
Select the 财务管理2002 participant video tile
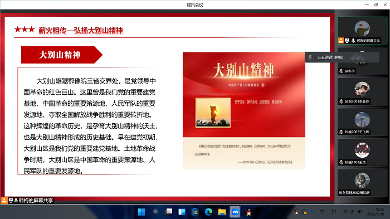point(362,183)
